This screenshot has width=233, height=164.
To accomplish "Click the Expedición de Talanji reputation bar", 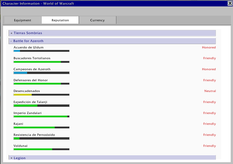I will (x=41, y=106).
